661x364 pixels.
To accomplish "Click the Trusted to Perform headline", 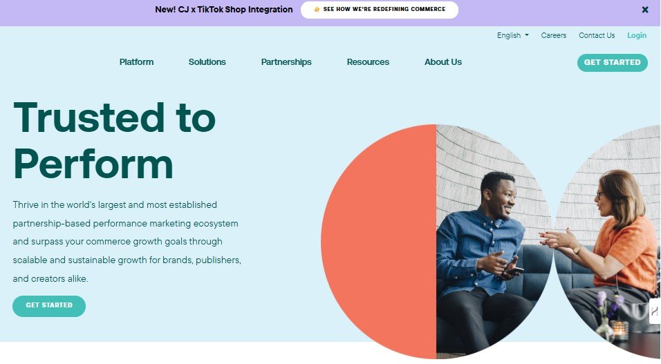I will 114,140.
